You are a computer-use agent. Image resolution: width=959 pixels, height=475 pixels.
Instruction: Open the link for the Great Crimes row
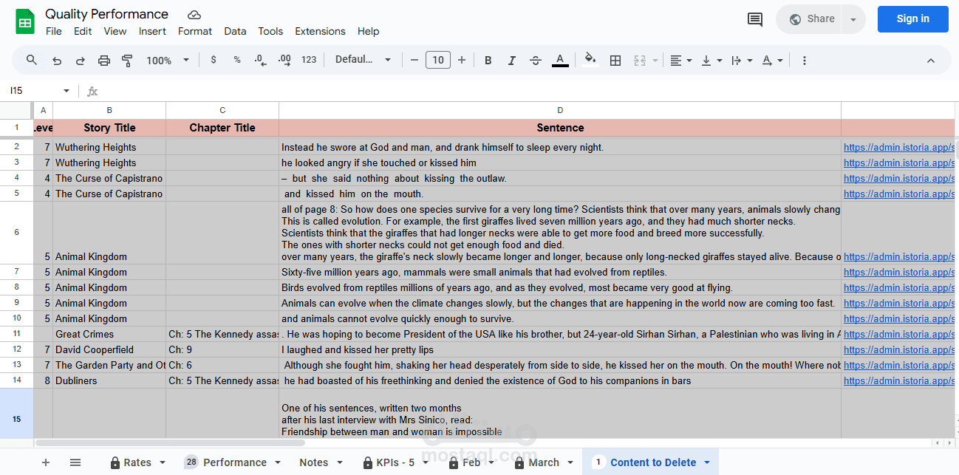point(898,334)
